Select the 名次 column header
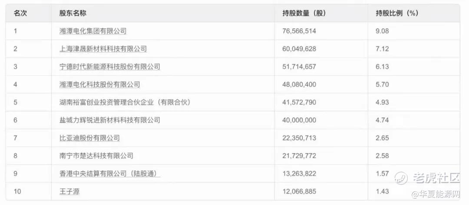 (x=20, y=13)
